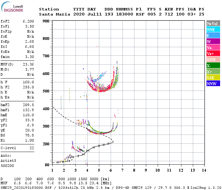Image resolution: width=222 pixels, height=190 pixels.
Task: Click the yE value 20.0
Action: [29, 130]
